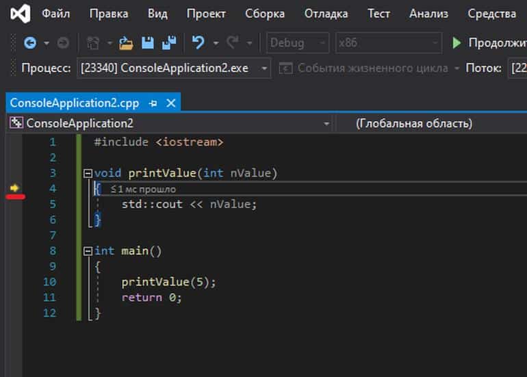Click the green Продолжить play button
The width and height of the screenshot is (527, 377).
[x=457, y=43]
